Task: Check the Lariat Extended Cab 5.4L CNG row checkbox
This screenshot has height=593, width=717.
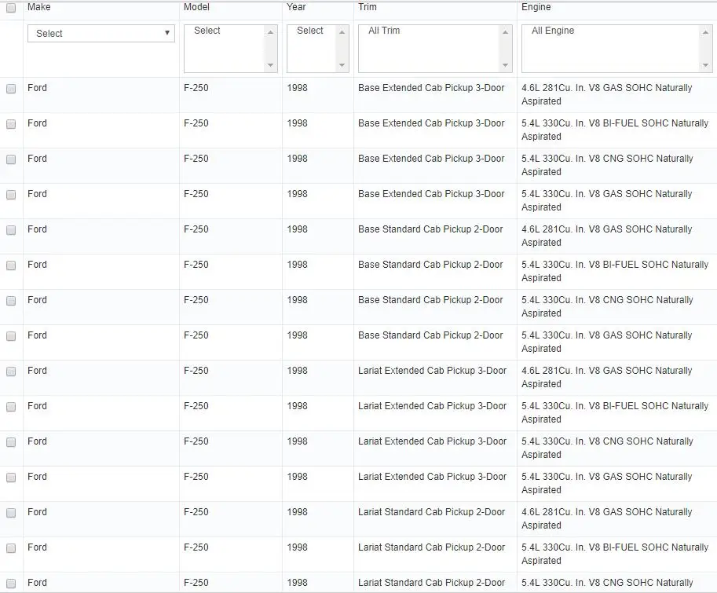Action: point(11,442)
